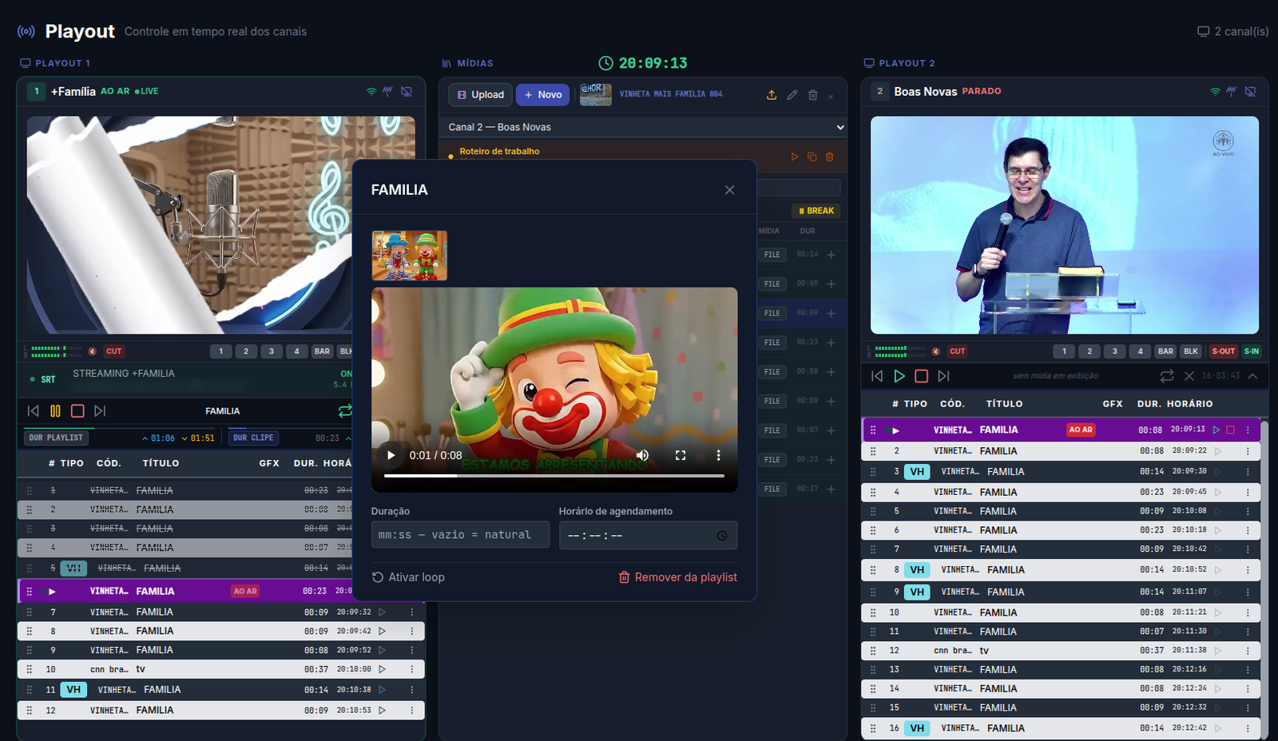The height and width of the screenshot is (741, 1278).
Task: Toggle loop icon in Playout 2 transport
Action: tap(1167, 375)
